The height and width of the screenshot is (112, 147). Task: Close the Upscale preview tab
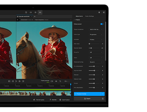click(x=31, y=17)
